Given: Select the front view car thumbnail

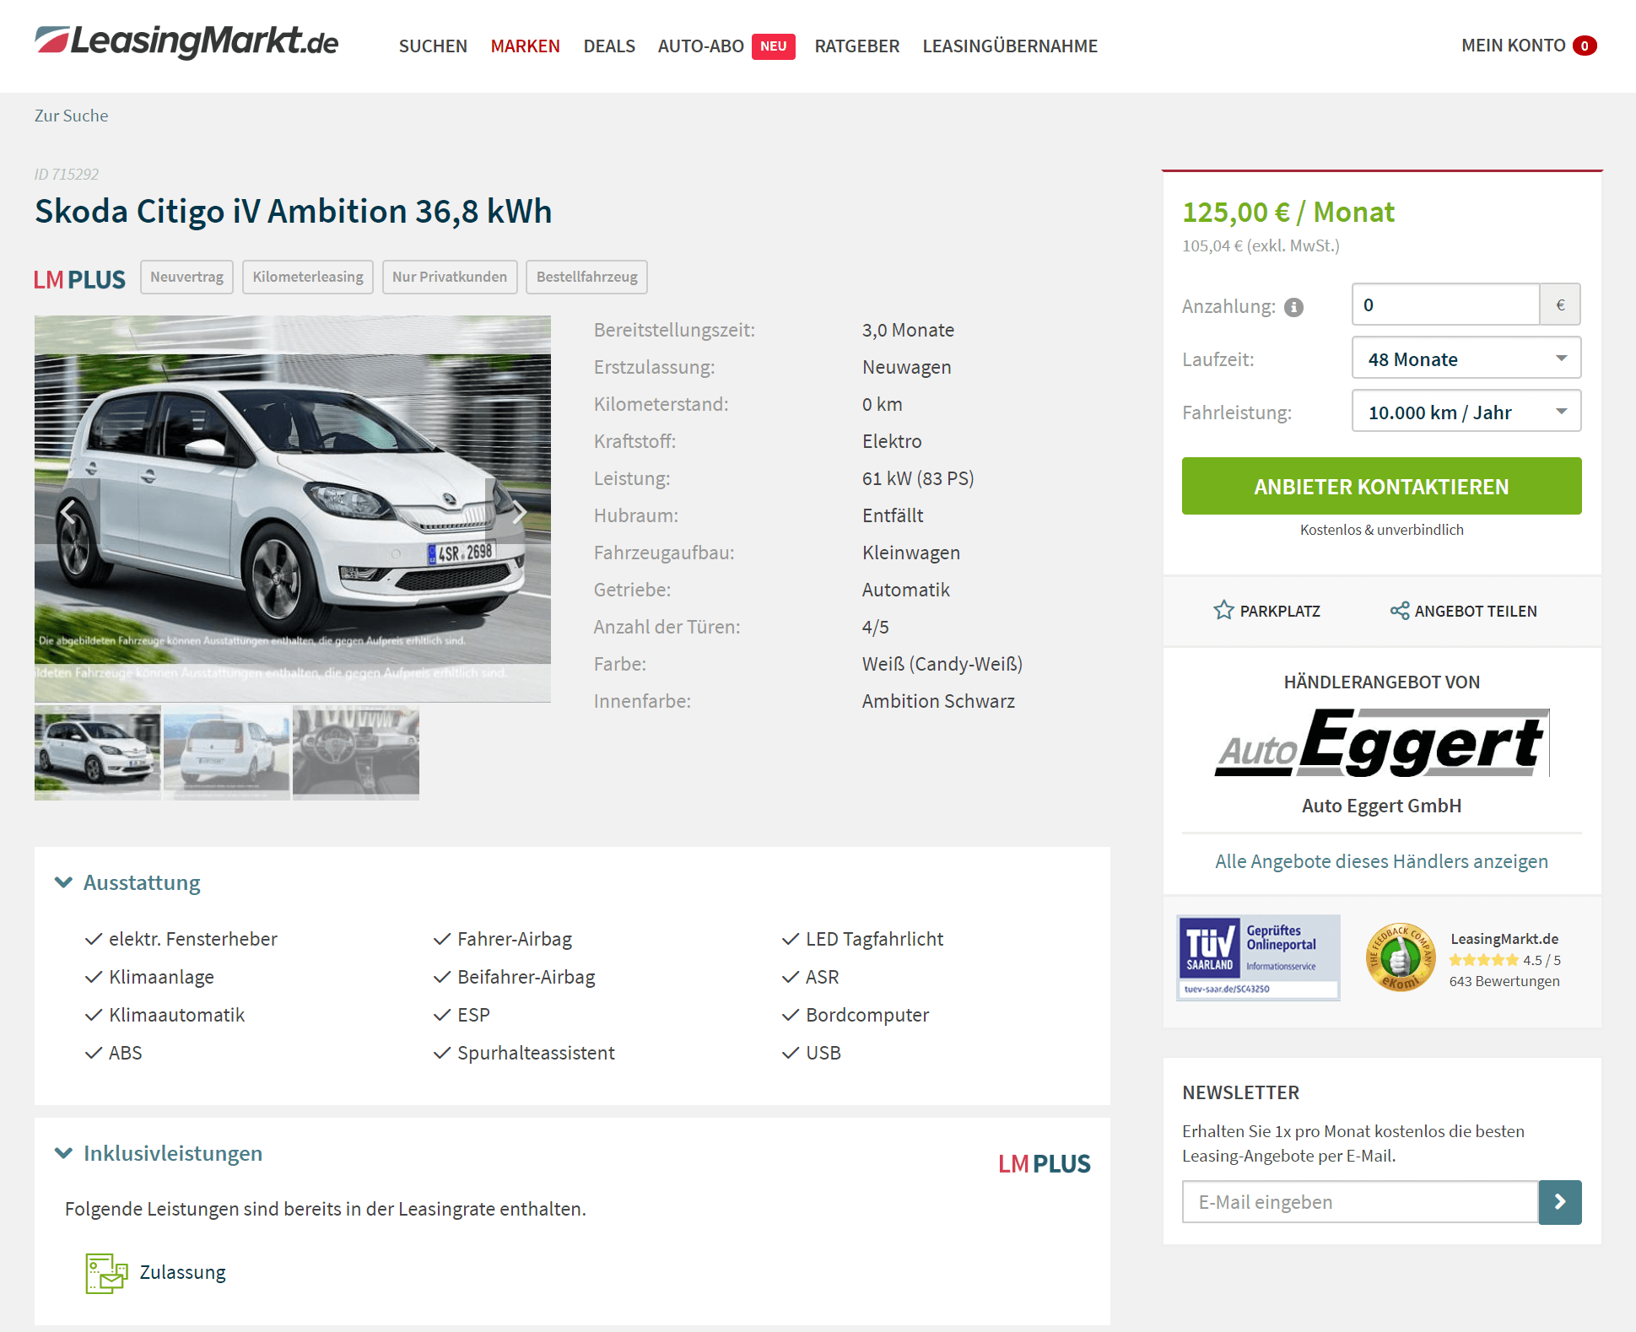Looking at the screenshot, I should tap(98, 752).
